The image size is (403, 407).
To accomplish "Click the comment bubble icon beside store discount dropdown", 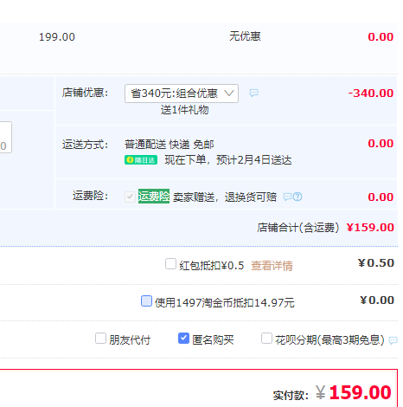I will [253, 93].
